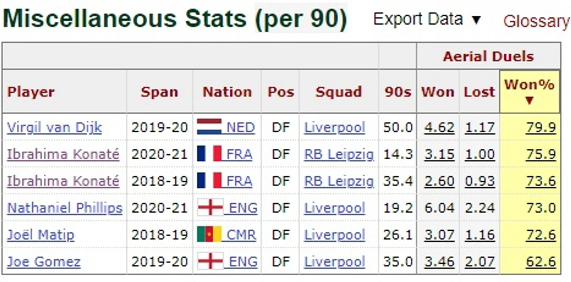
Task: Open Joël Matip player link
Action: (41, 235)
